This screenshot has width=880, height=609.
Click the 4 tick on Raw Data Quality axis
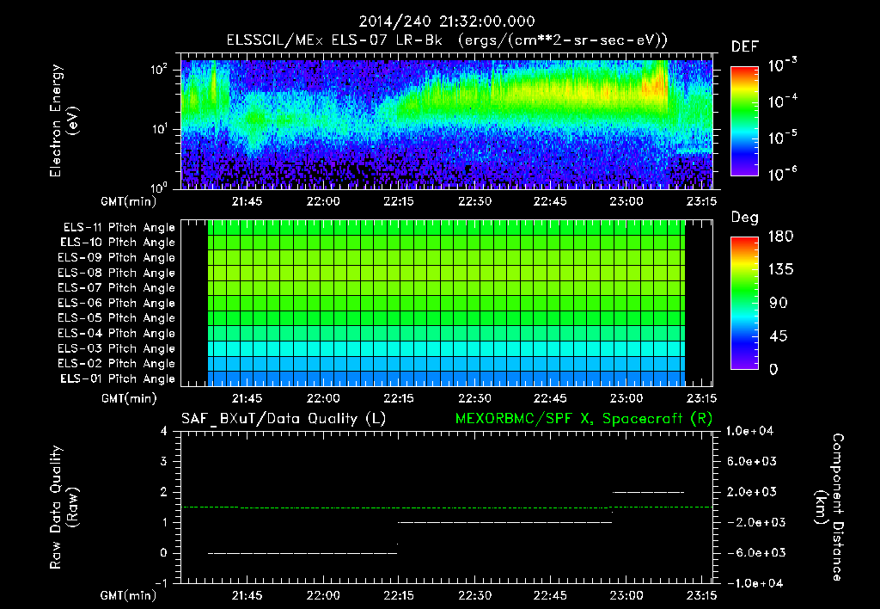point(164,432)
